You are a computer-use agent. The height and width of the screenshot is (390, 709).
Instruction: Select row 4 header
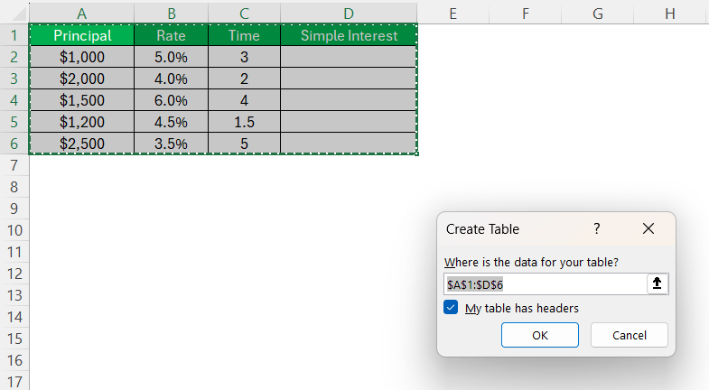(14, 100)
